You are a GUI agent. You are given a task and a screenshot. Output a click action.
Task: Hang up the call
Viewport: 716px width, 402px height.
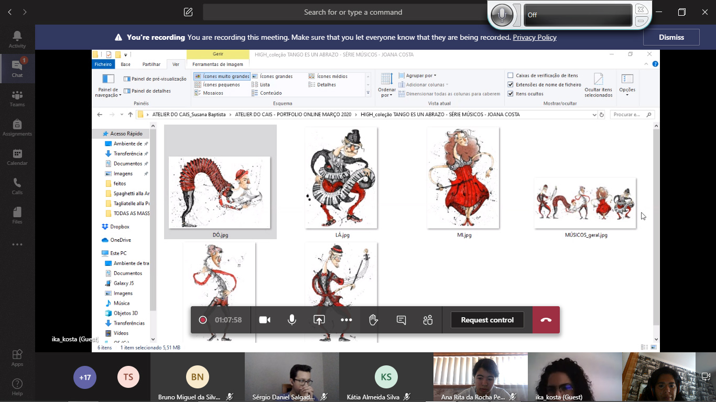[x=546, y=320]
